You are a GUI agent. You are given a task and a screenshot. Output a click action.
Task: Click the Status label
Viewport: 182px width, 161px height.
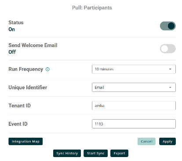click(16, 22)
